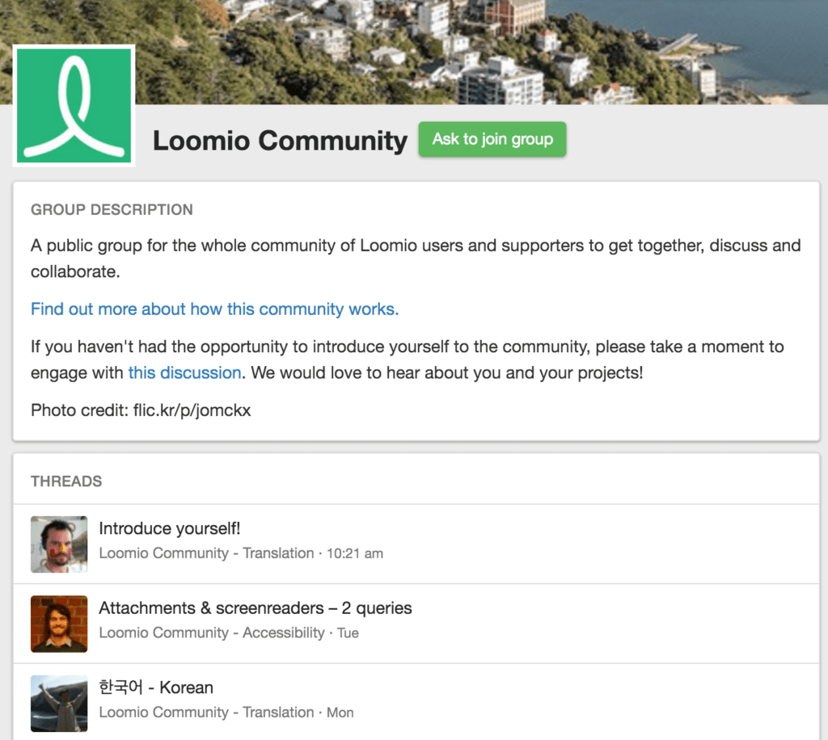The height and width of the screenshot is (740, 828).
Task: Open the Introduce yourself thread avatar
Action: click(58, 544)
